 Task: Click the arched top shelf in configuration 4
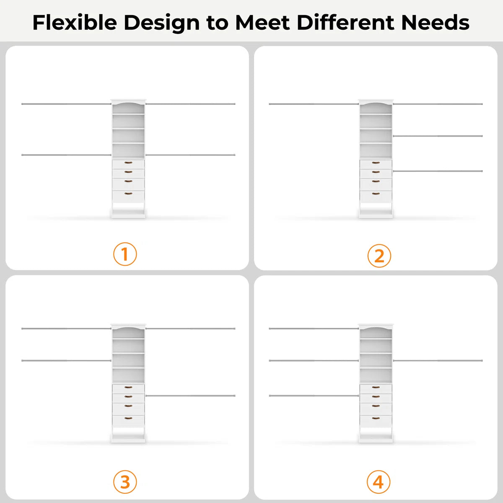[376, 328]
